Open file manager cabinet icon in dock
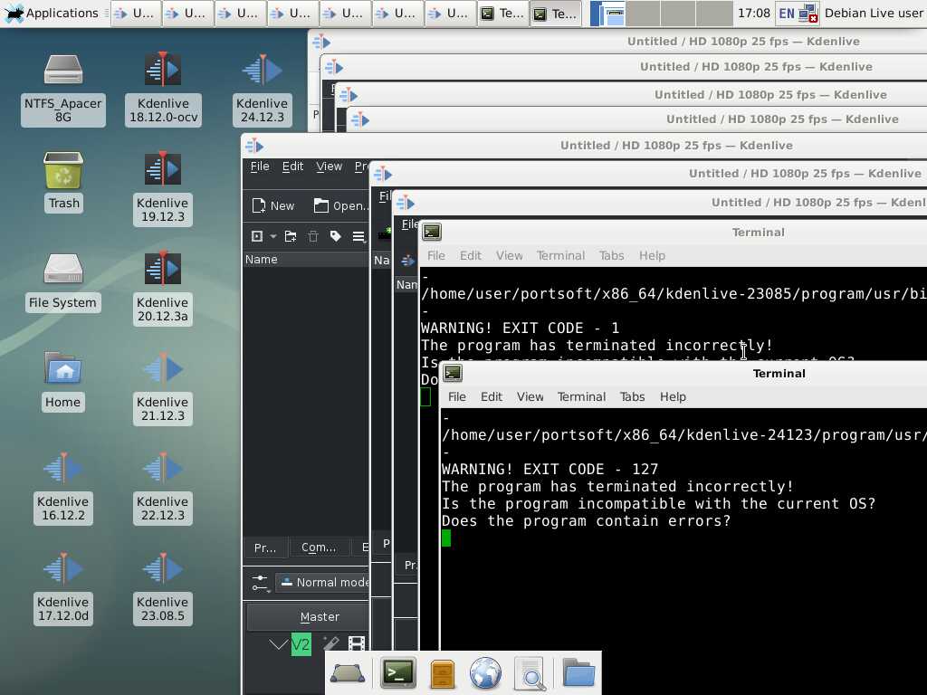This screenshot has height=695, width=927. tap(443, 673)
